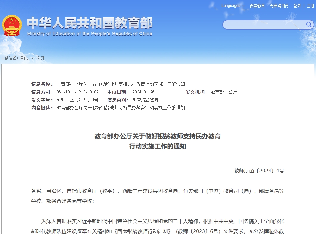The height and width of the screenshot is (234, 316).
Task: Click the English subtitle Ministry of Education
Action: click(x=90, y=33)
